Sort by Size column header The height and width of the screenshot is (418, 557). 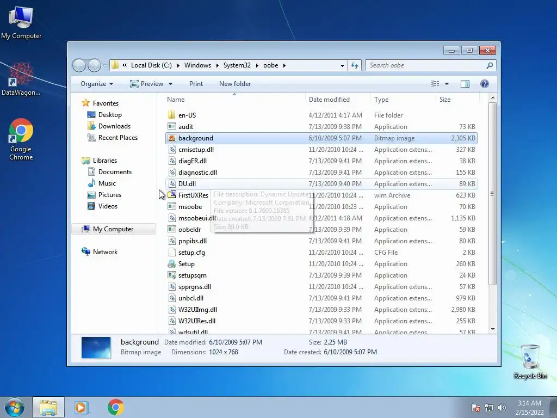(457, 100)
